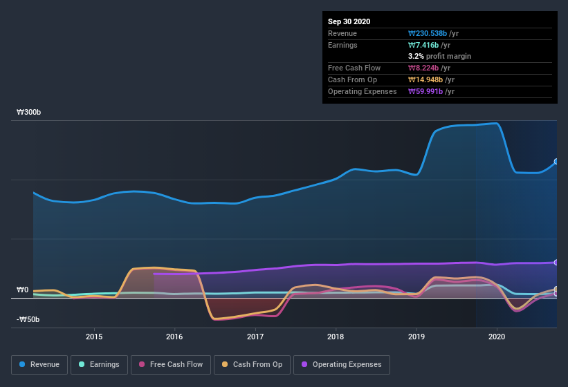Select the 2016 x-axis label
568x387 pixels.
click(174, 337)
